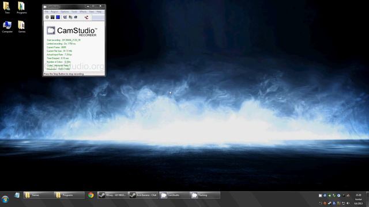Open the File menu in CamStudio
Image resolution: width=369 pixels, height=207 pixels.
[x=46, y=11]
